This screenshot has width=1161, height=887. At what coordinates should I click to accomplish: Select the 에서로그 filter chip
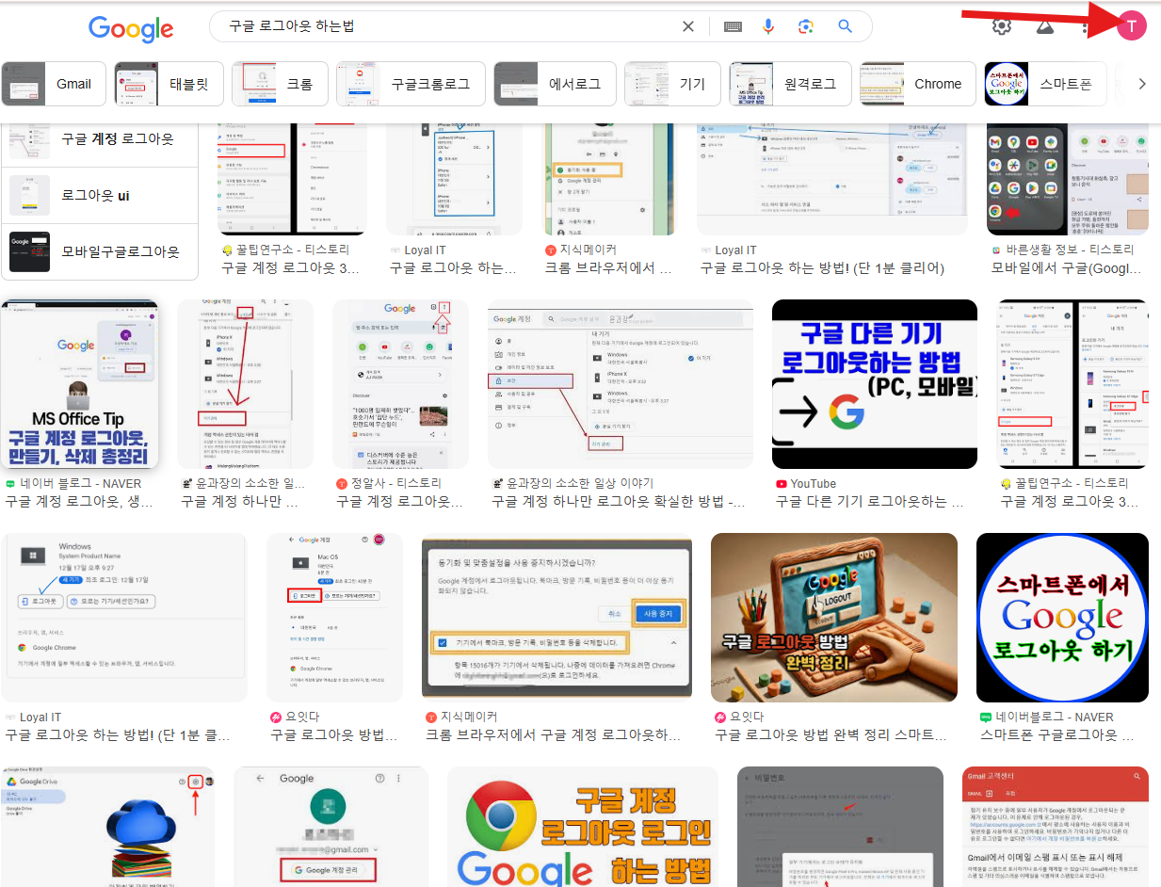[x=555, y=84]
